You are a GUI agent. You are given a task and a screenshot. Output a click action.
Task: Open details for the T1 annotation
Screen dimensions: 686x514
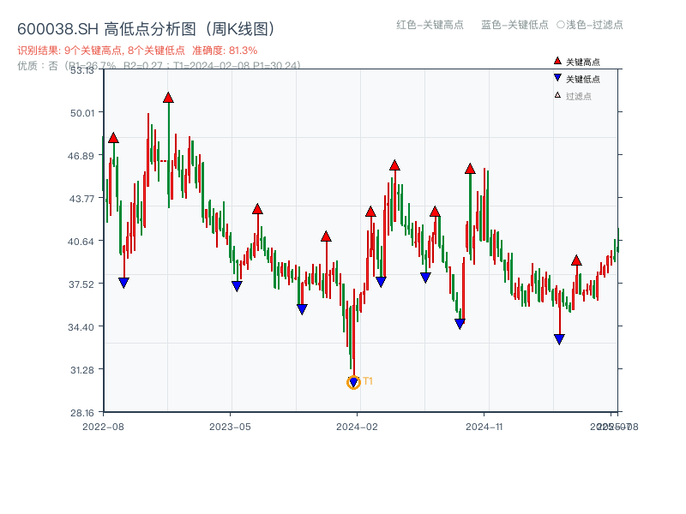click(367, 380)
